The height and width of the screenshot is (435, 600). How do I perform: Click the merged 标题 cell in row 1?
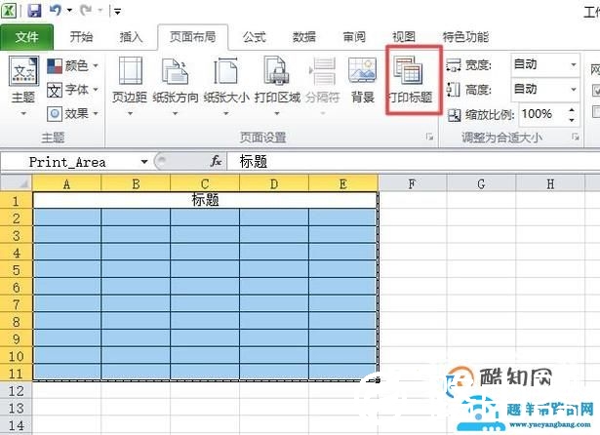205,200
